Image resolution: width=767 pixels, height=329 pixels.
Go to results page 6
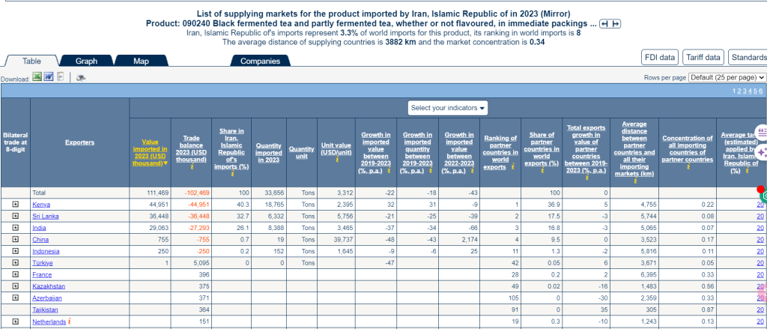click(761, 91)
